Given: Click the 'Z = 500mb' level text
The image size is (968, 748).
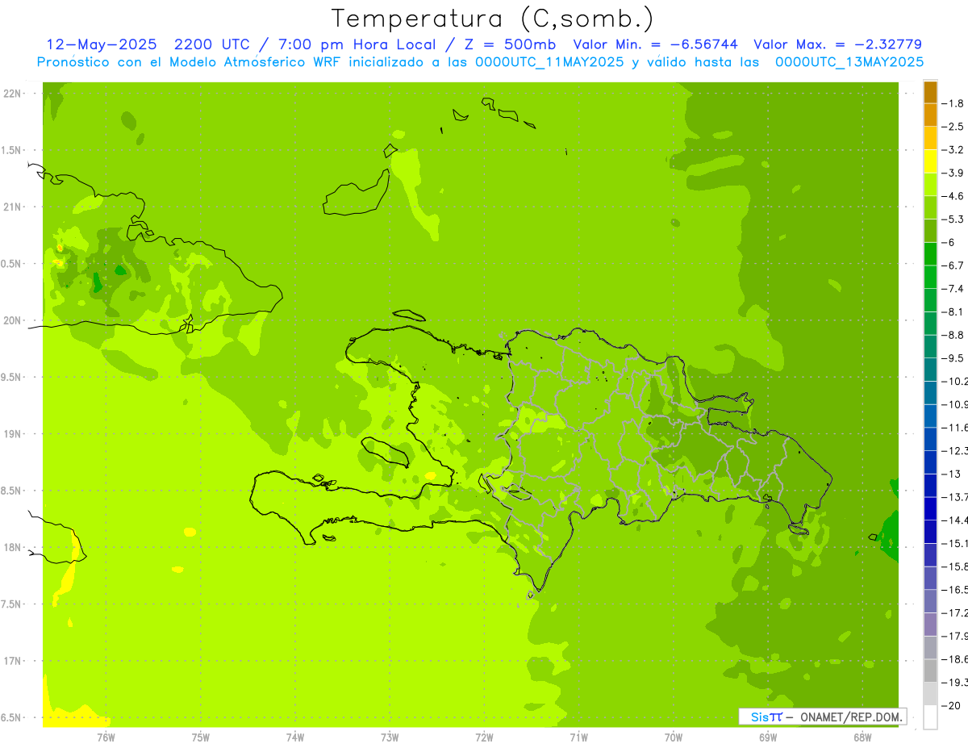Looking at the screenshot, I should coord(511,44).
